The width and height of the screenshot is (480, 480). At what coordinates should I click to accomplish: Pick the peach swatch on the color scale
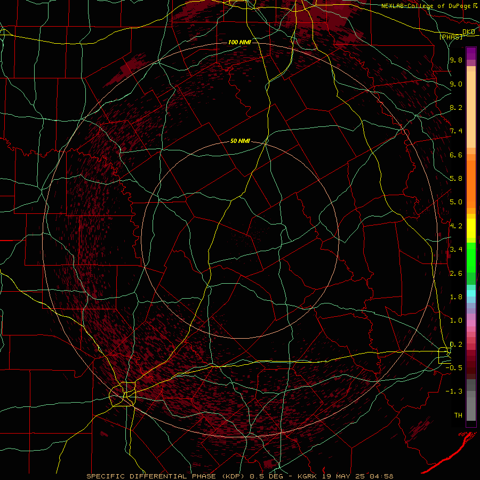coord(471,109)
